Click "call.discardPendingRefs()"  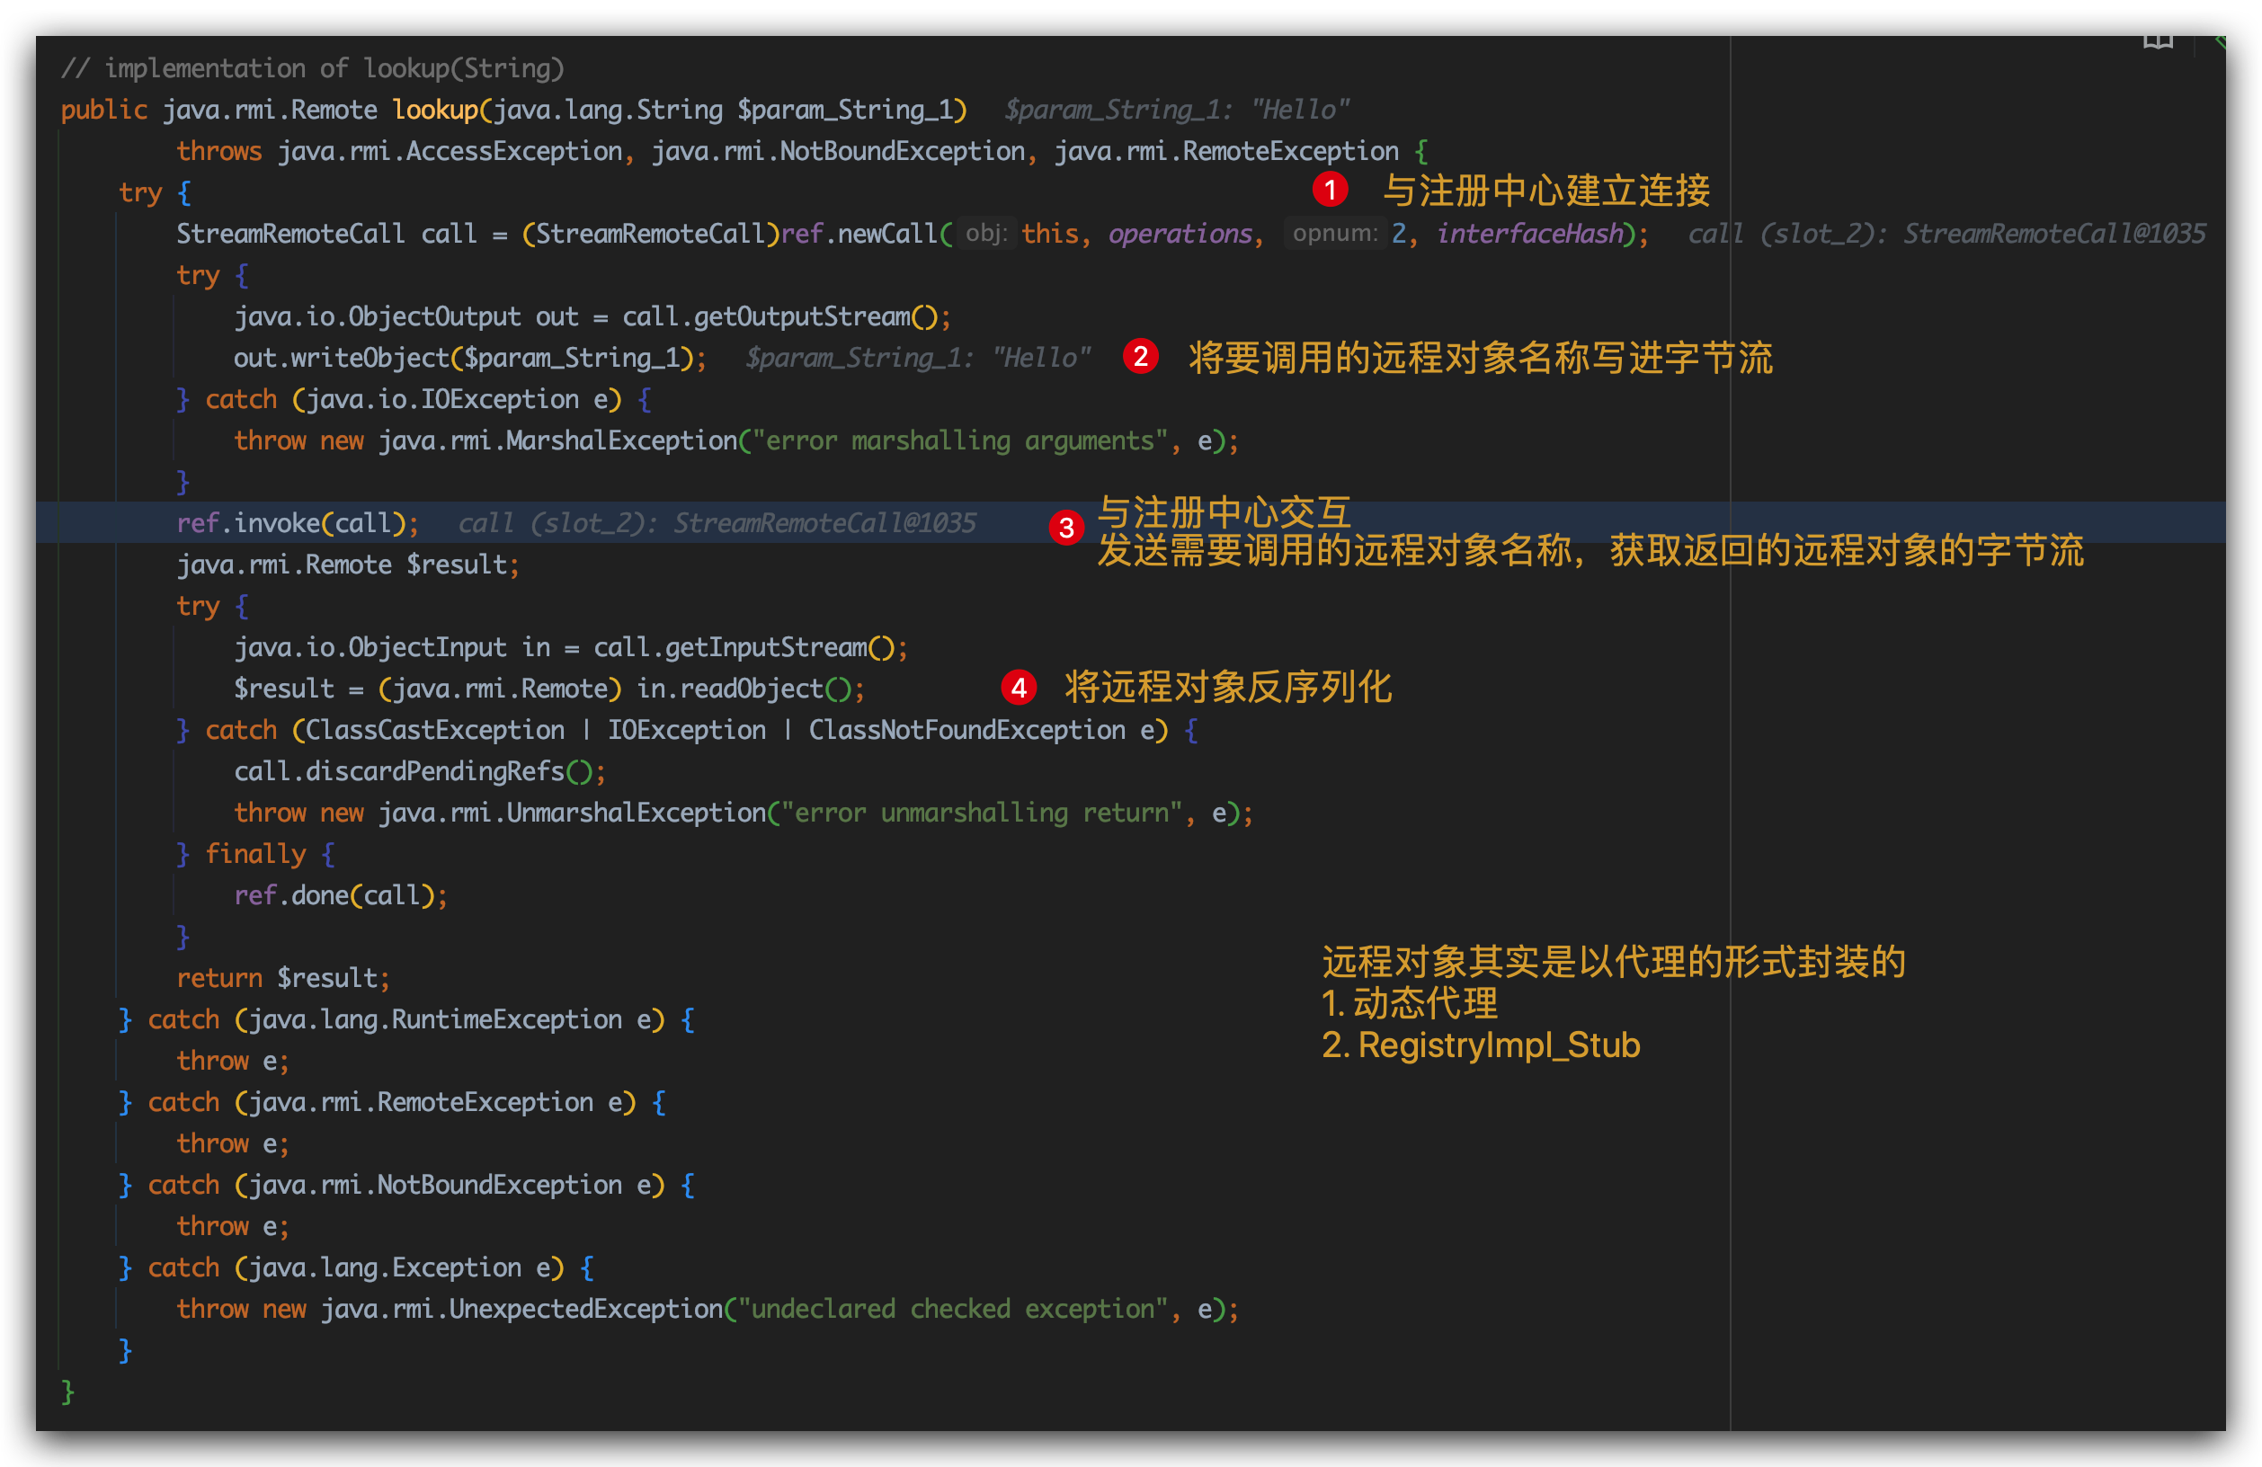[x=414, y=771]
